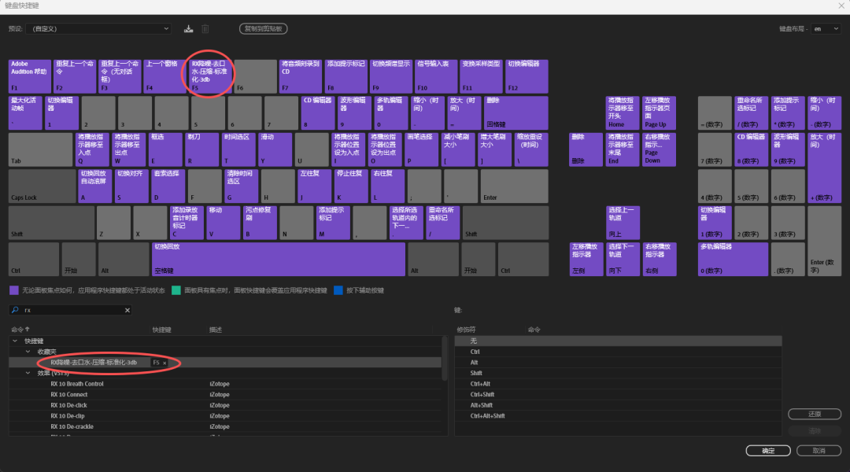Click the 描述 column header

pos(216,330)
